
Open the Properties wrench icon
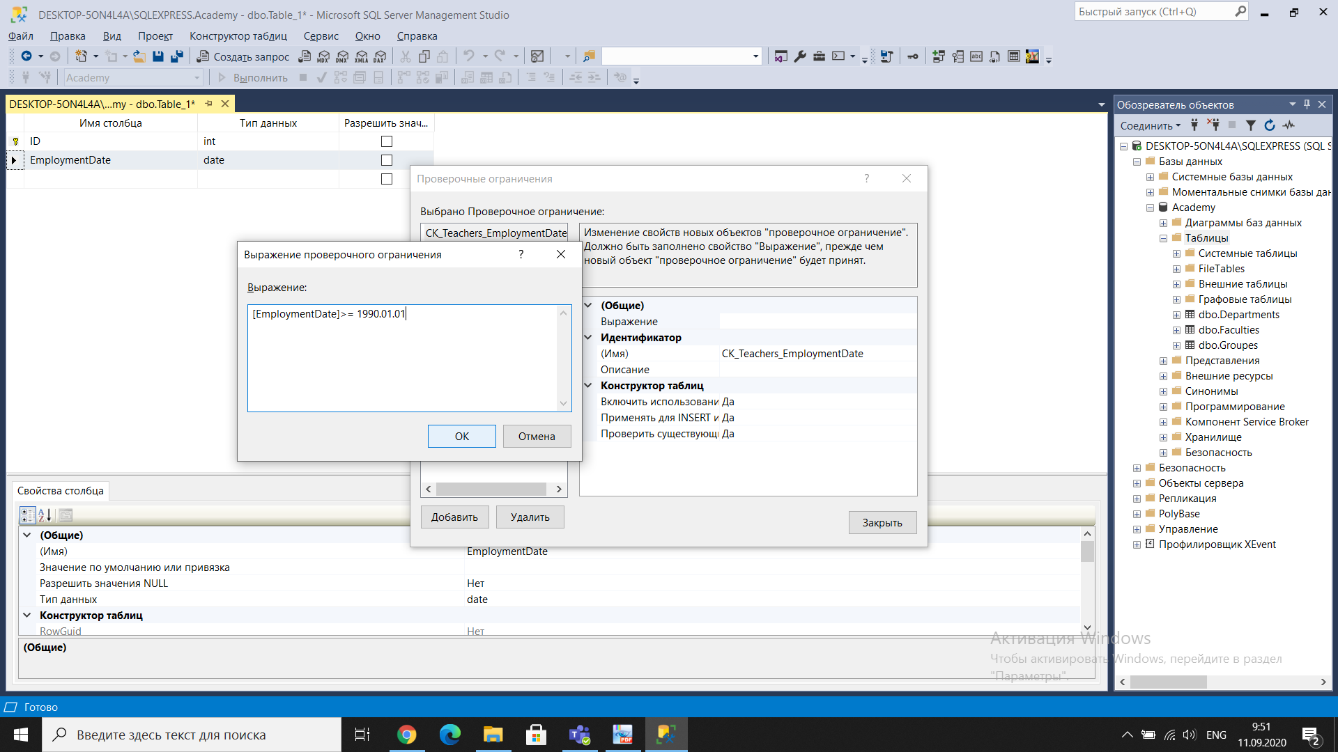[800, 56]
